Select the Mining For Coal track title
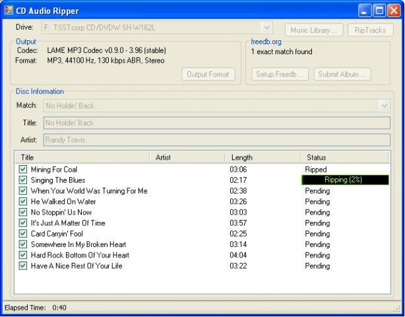 tap(54, 169)
